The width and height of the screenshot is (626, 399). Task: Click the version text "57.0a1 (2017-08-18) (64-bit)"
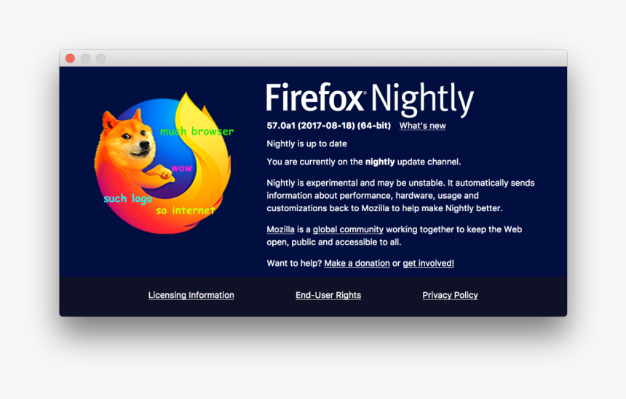point(328,126)
